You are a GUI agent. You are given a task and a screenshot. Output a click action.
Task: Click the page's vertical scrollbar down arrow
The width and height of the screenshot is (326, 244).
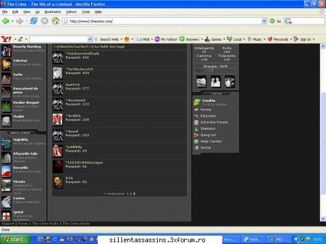coord(322,219)
